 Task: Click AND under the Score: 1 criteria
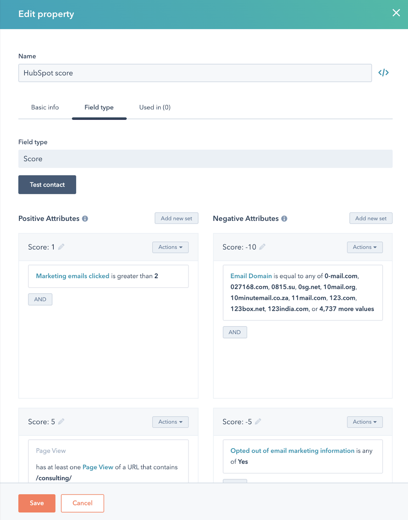coord(40,299)
